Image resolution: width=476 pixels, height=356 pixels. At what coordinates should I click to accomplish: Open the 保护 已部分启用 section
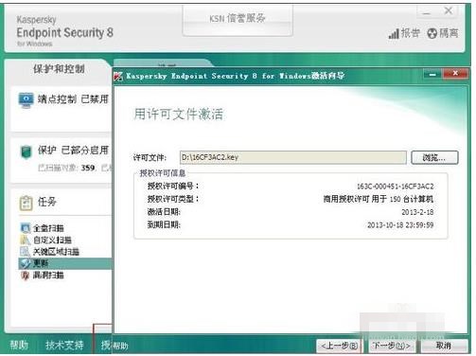(x=73, y=151)
